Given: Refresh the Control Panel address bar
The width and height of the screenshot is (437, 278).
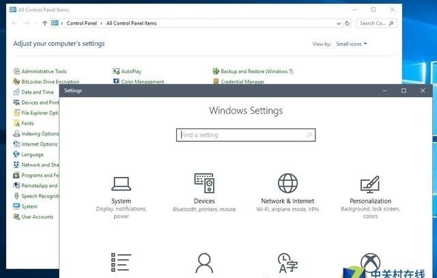Looking at the screenshot, I should click(348, 23).
